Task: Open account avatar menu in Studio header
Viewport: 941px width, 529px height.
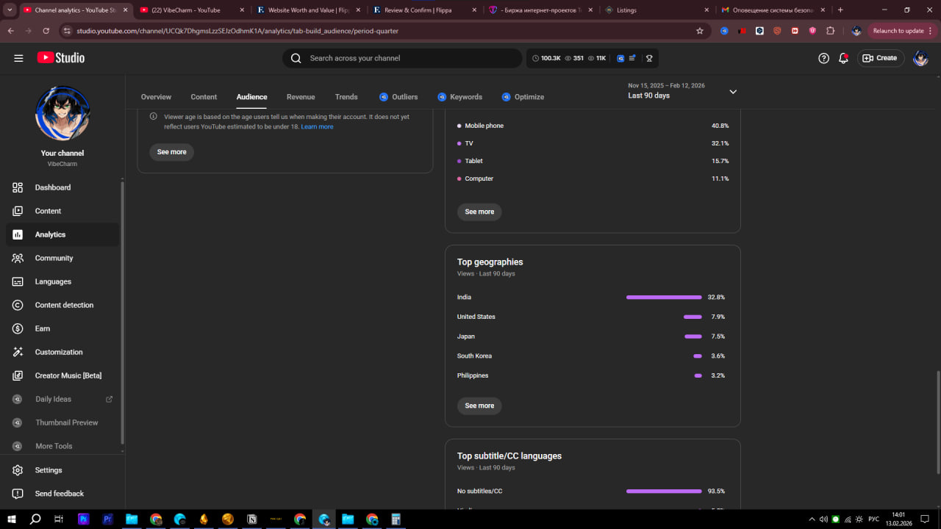Action: 920,58
